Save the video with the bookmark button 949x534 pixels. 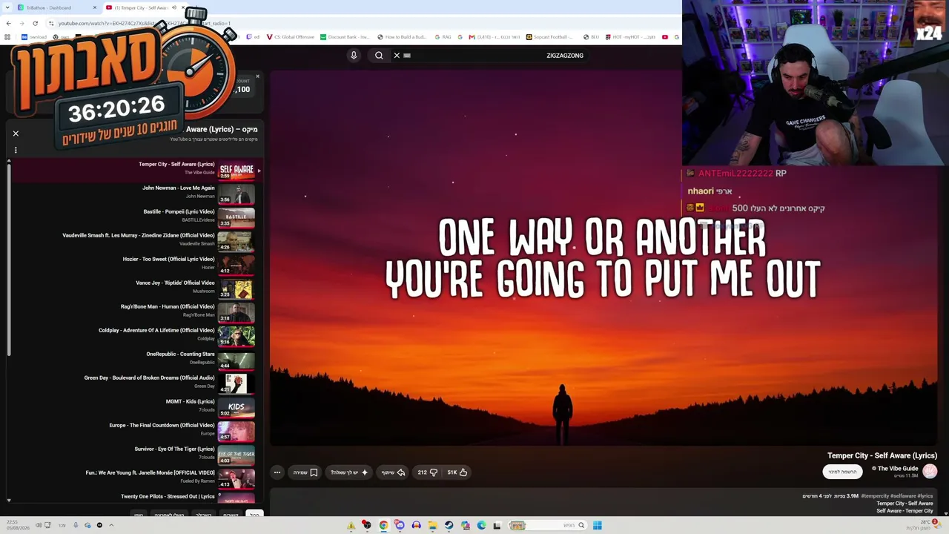click(x=305, y=472)
